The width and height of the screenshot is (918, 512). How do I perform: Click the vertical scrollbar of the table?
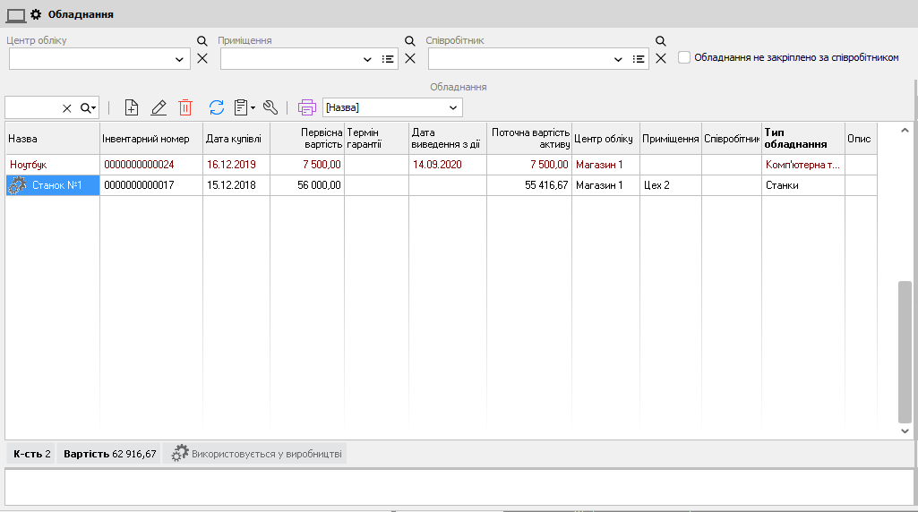click(905, 351)
